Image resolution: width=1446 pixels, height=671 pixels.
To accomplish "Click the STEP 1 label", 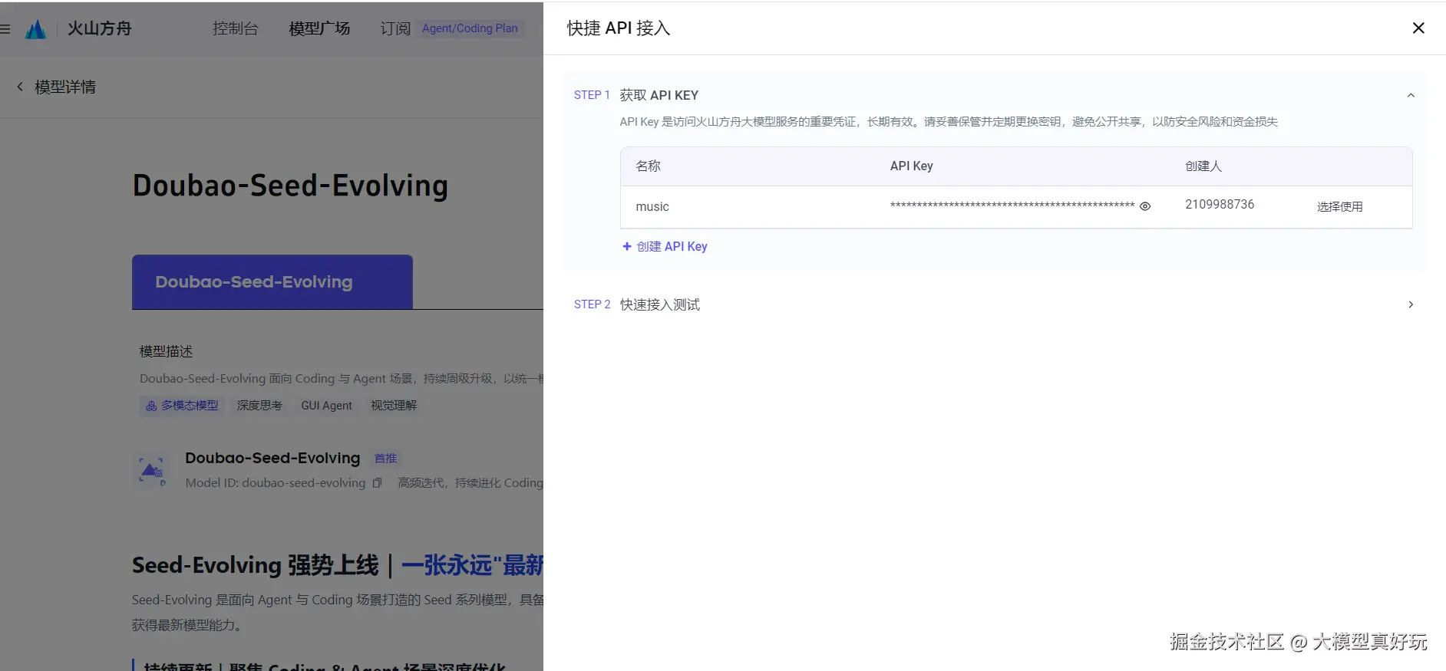I will (x=592, y=95).
